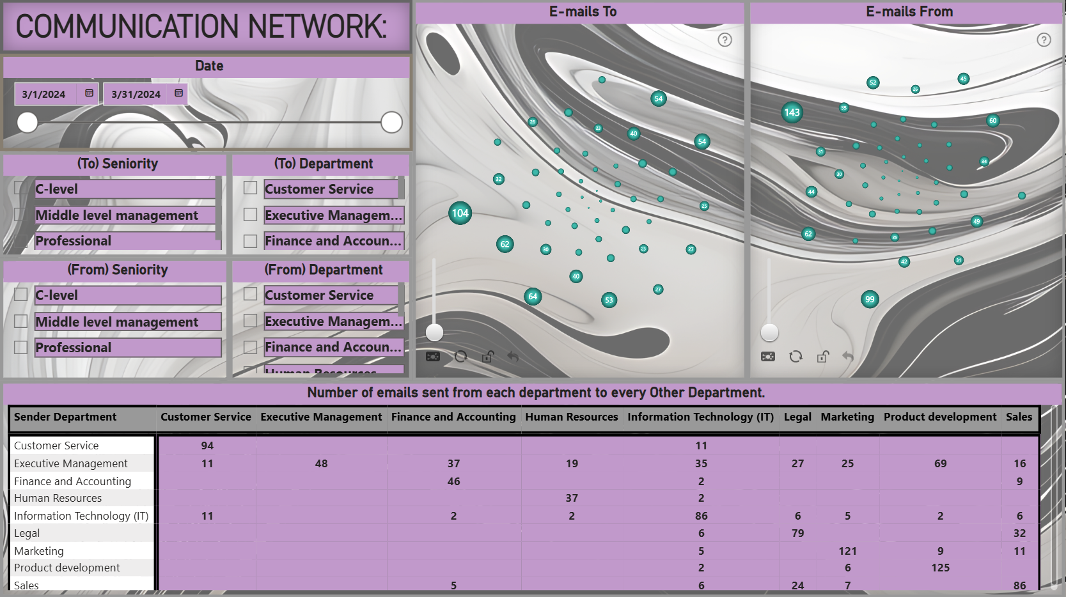The width and height of the screenshot is (1066, 597).
Task: Click the Information Technology (IT) column header
Action: coord(700,417)
